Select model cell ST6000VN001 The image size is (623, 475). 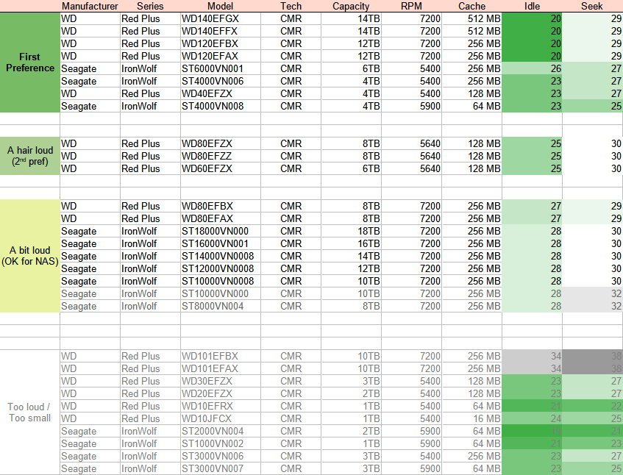221,68
